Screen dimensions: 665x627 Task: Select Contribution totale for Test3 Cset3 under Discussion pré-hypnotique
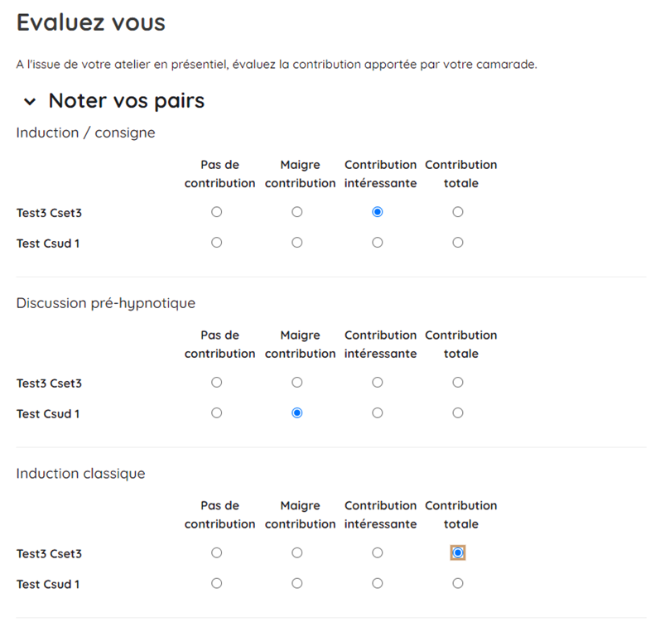click(458, 383)
